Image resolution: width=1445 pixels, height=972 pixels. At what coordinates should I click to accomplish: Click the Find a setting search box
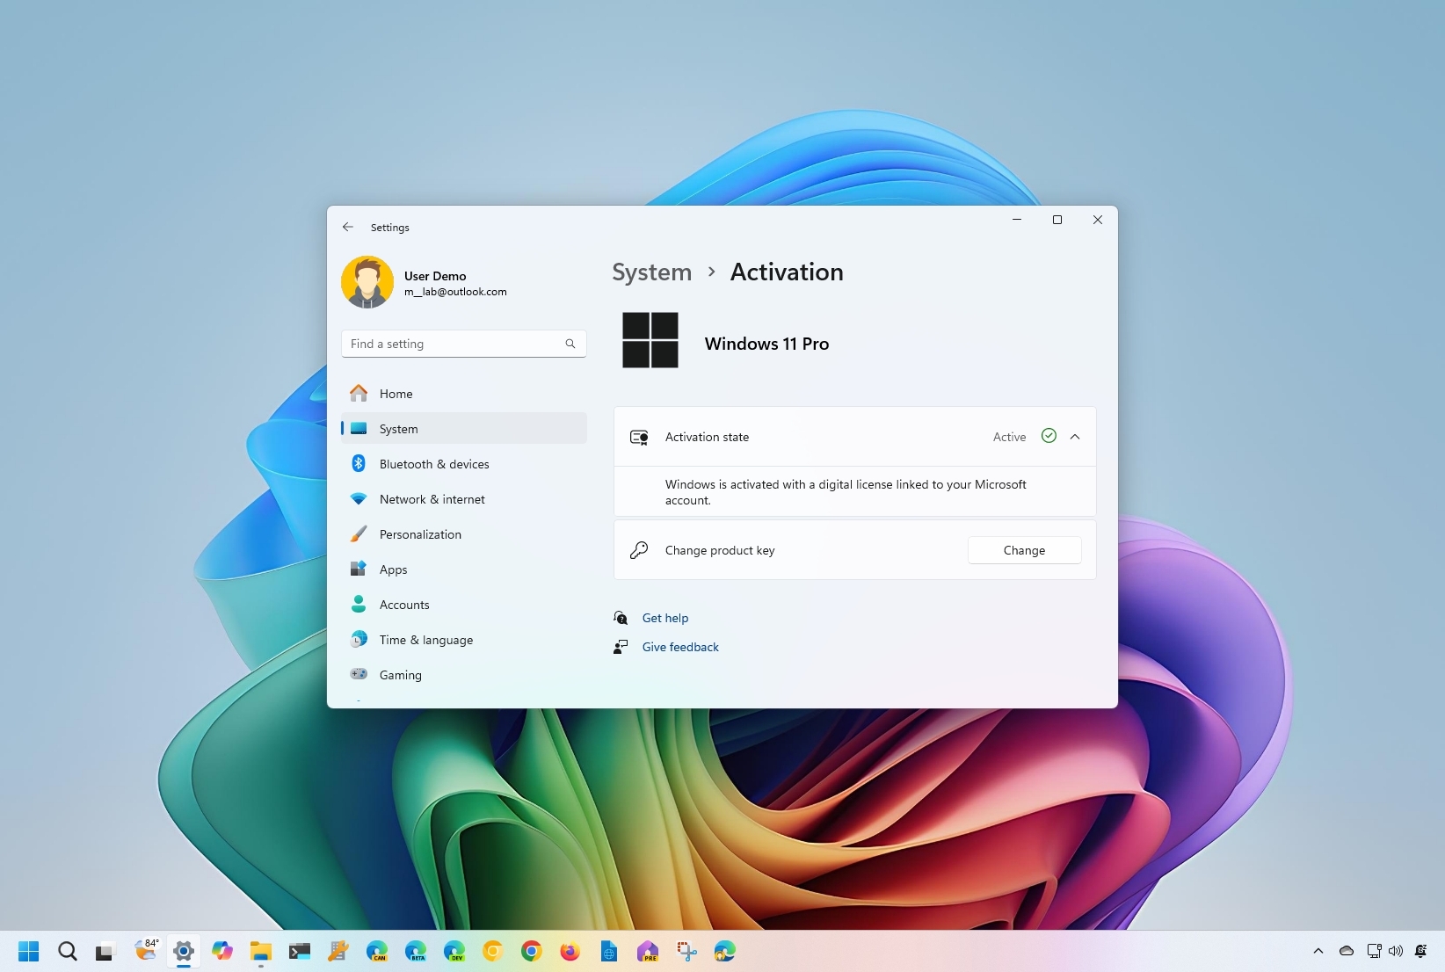(x=463, y=344)
